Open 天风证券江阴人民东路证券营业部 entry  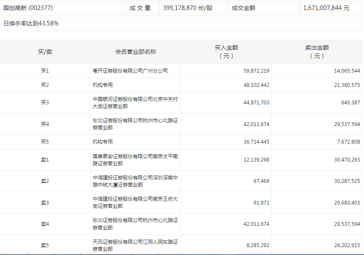point(135,245)
